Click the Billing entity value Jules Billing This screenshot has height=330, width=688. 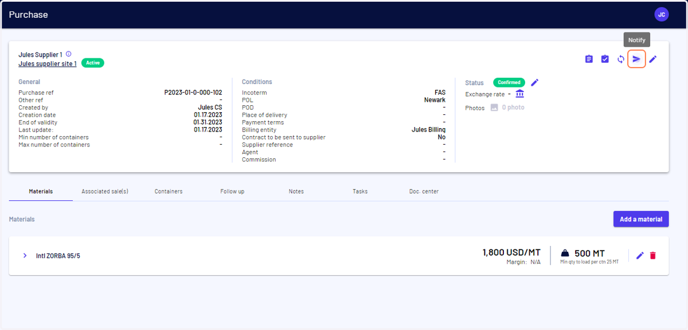click(x=429, y=130)
